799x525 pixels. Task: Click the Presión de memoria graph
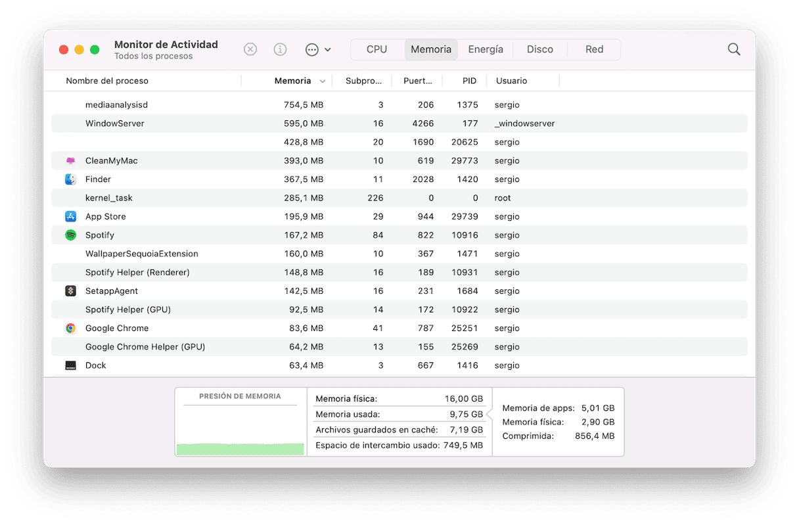click(x=240, y=422)
